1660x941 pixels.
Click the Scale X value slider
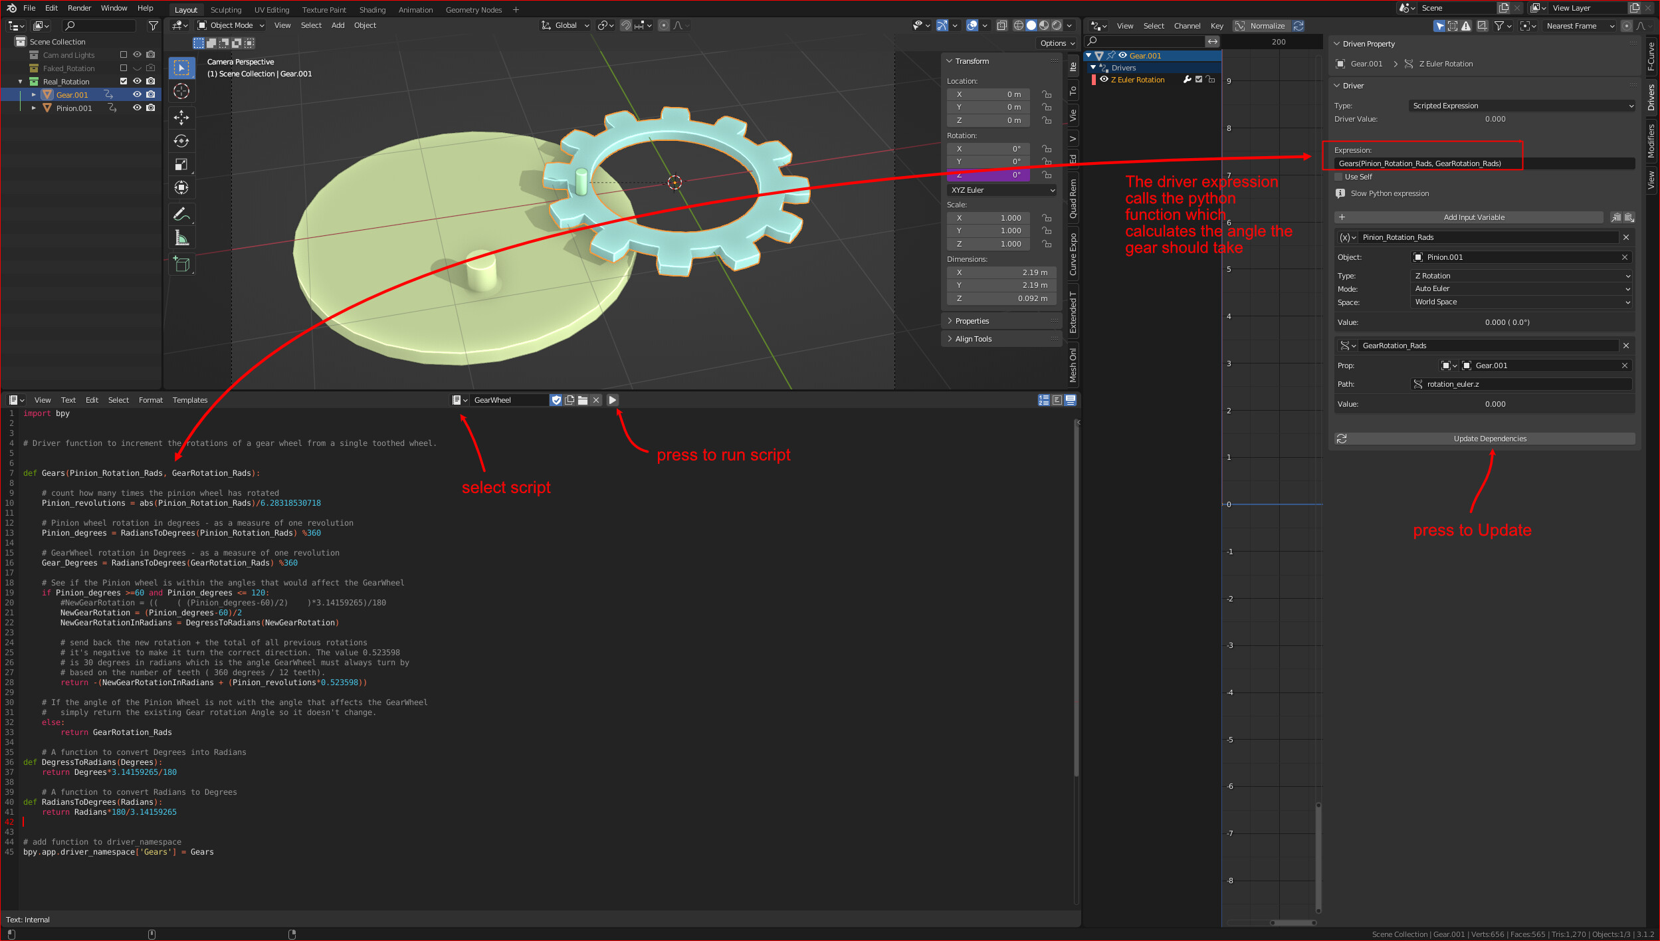coord(989,217)
